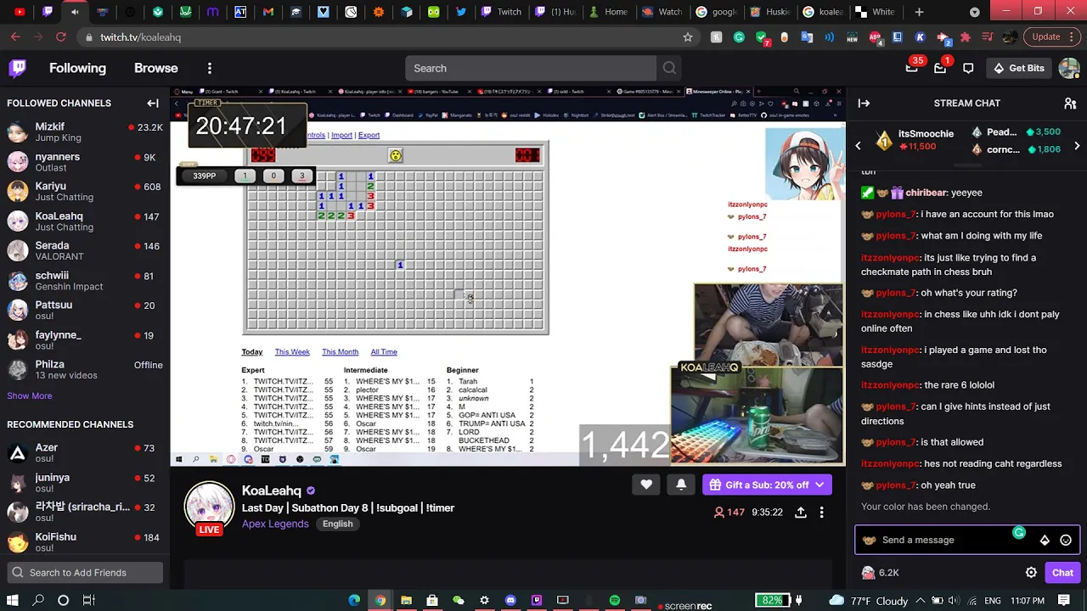The height and width of the screenshot is (611, 1087).
Task: Open the Windows Start menu
Action: point(13,600)
